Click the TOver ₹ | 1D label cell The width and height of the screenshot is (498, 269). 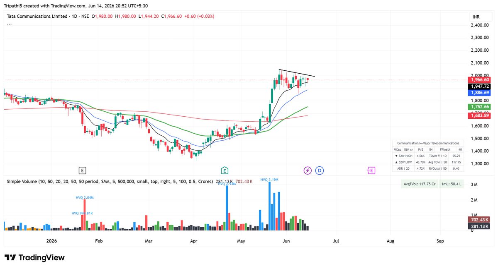click(438, 156)
